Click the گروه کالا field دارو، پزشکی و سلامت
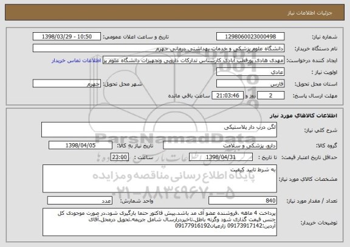The height and width of the screenshot is (247, 350). 220,145
